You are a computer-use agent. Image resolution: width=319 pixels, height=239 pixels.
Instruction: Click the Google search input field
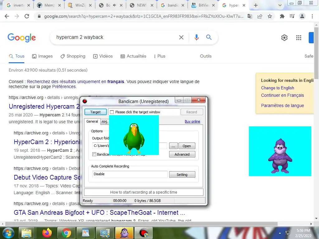(116, 37)
